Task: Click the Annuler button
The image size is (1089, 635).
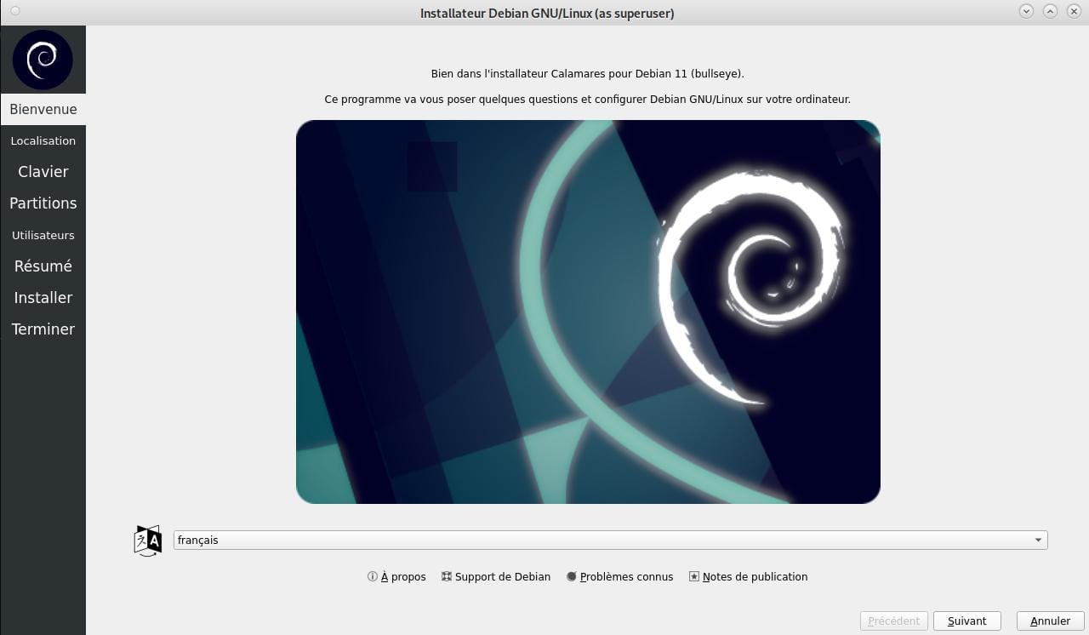Action: pyautogui.click(x=1050, y=621)
